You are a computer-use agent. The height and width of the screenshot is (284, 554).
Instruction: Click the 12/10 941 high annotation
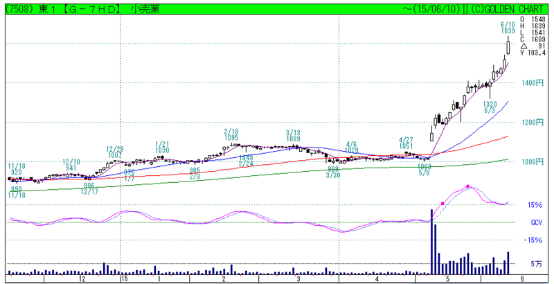click(x=73, y=165)
